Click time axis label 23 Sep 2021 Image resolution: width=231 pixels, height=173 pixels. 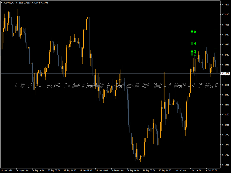click(6, 171)
